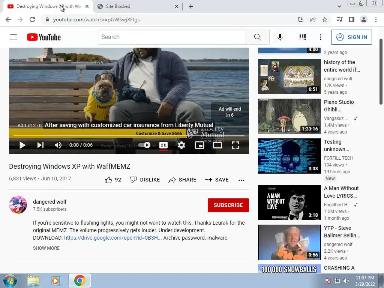The image size is (384, 288).
Task: Play the video
Action: [x=22, y=145]
